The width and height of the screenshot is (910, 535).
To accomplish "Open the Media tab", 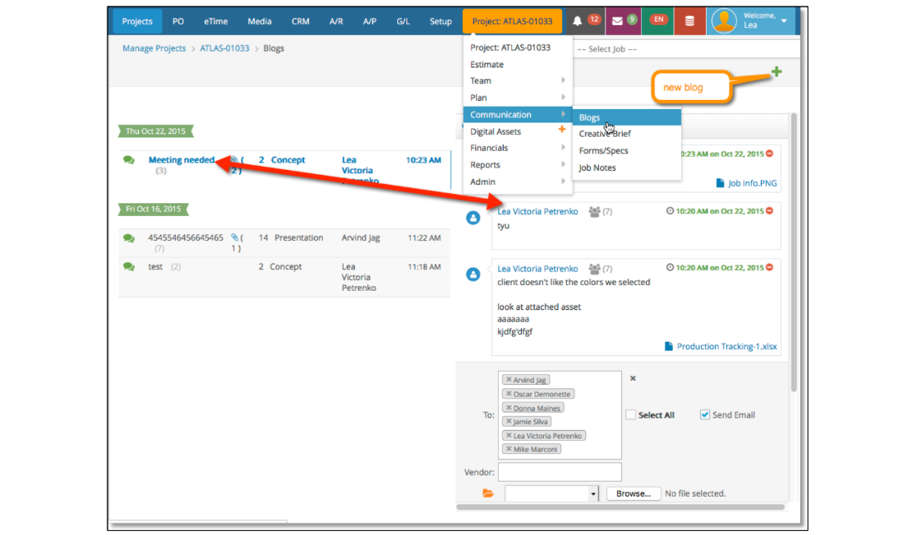I will [260, 21].
